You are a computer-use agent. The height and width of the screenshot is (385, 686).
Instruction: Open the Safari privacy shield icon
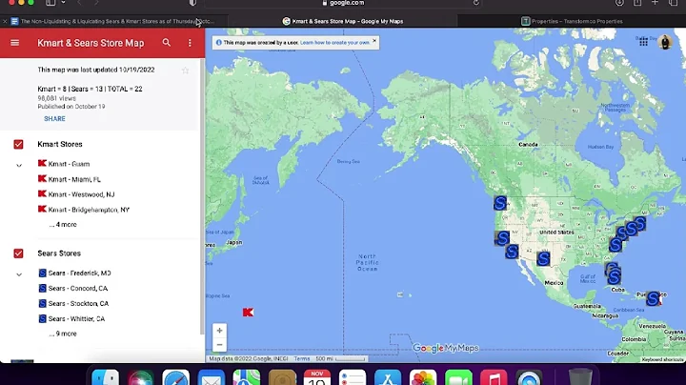tap(192, 3)
